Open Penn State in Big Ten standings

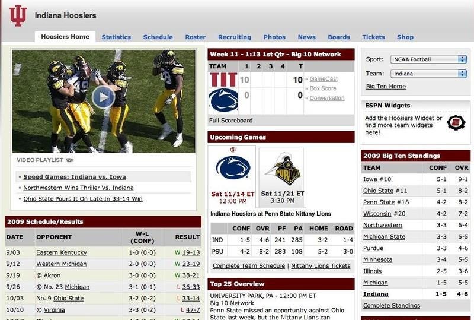[379, 202]
